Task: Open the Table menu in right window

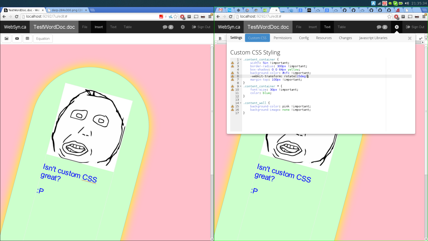Action: tap(342, 27)
